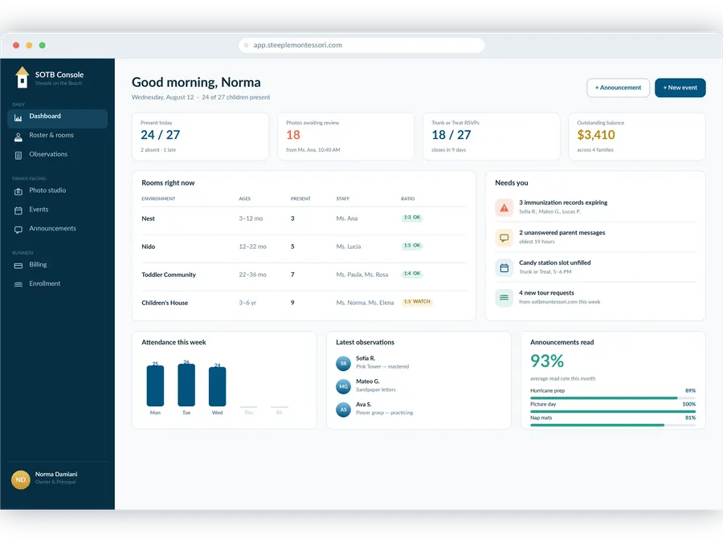Click the Candy station calendar icon
Viewport: 723px width, 542px height.
point(504,267)
